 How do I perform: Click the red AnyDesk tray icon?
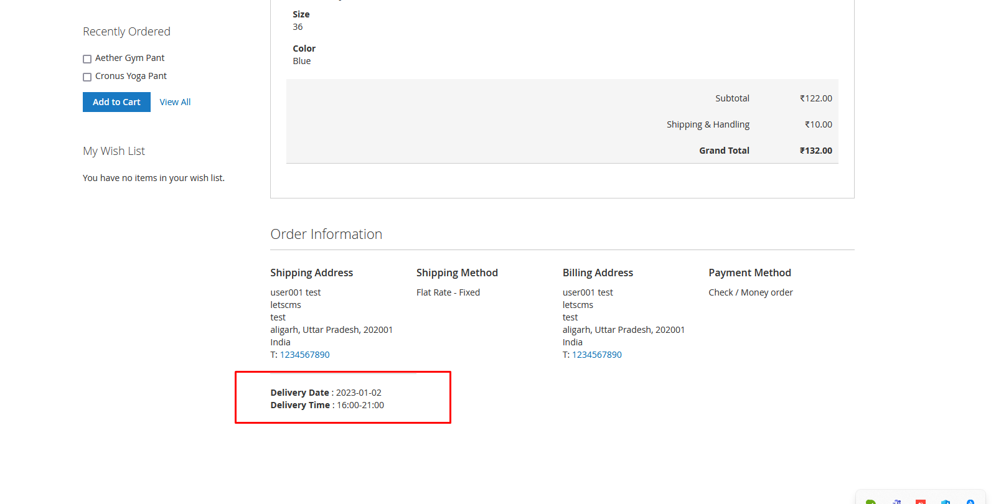921,501
